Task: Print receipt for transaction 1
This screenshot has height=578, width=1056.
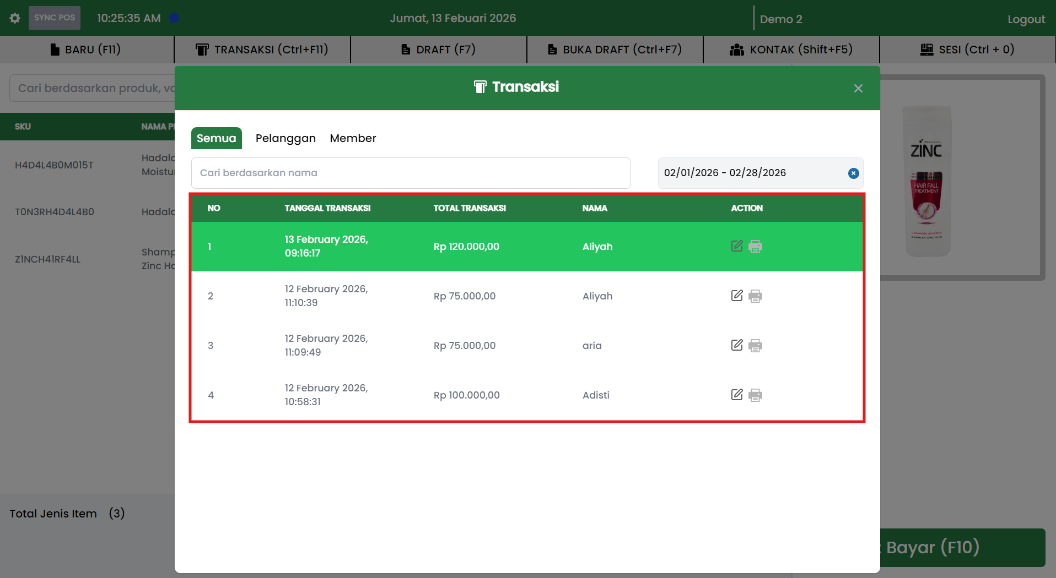Action: (756, 247)
